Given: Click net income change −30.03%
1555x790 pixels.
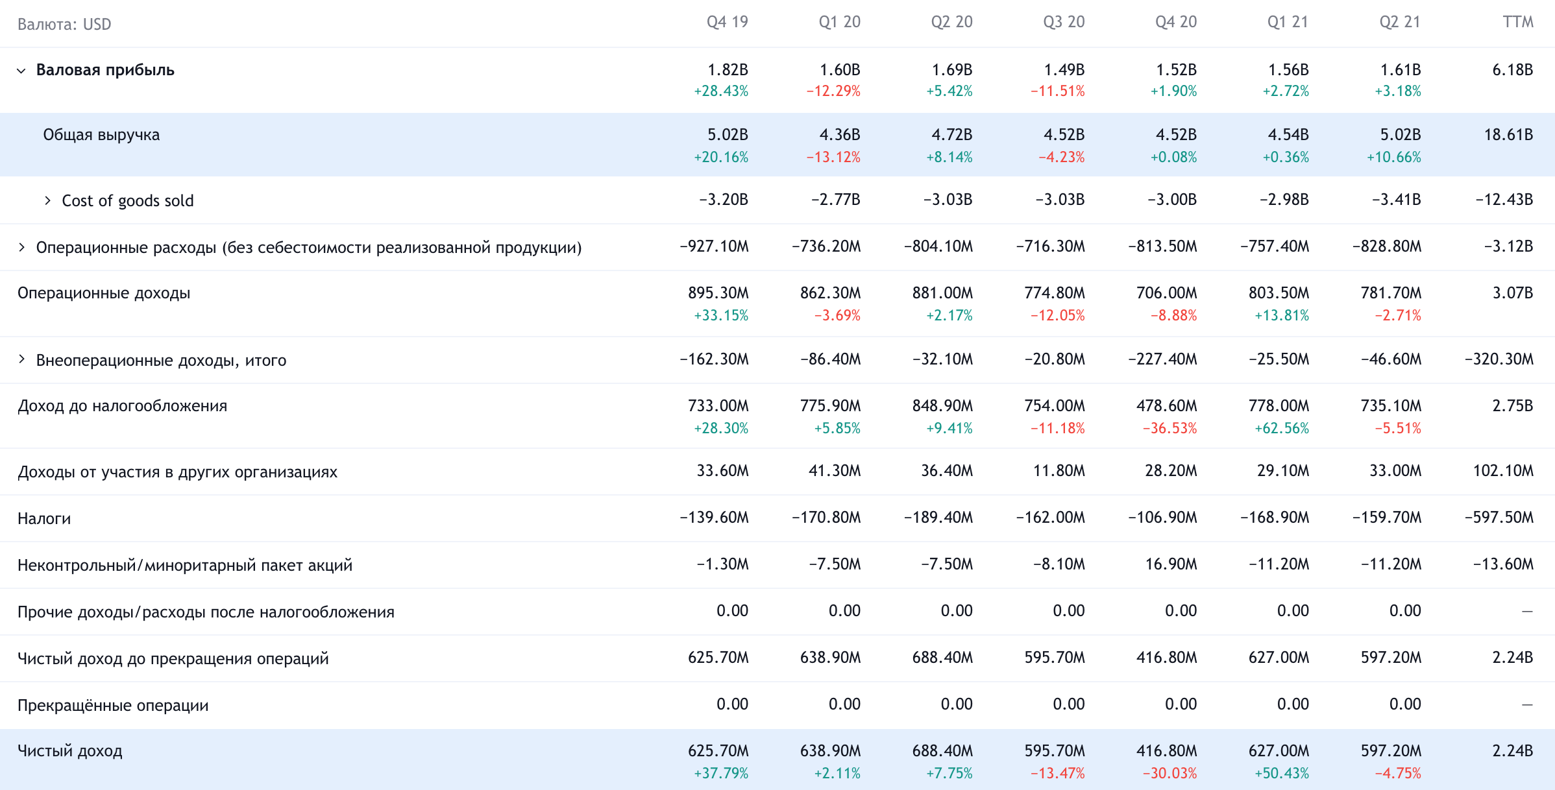Looking at the screenshot, I should tap(1169, 774).
